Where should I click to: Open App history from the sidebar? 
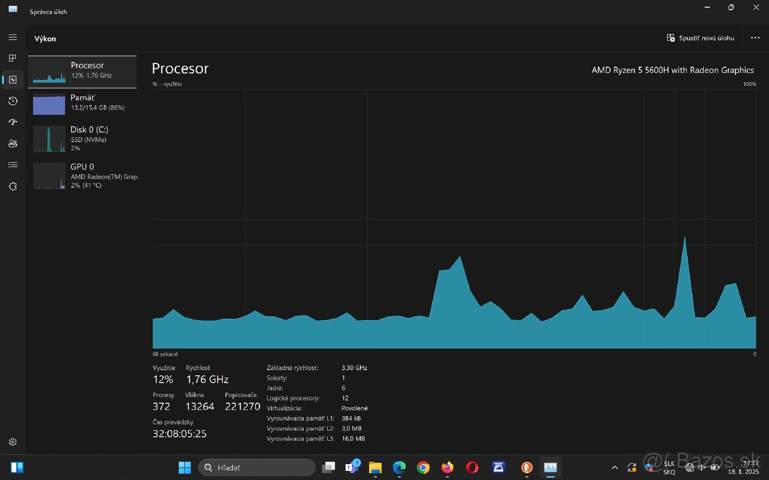[x=12, y=101]
